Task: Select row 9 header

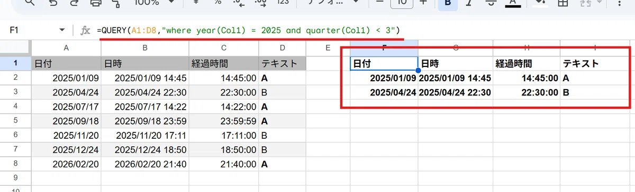Action: tap(15, 179)
